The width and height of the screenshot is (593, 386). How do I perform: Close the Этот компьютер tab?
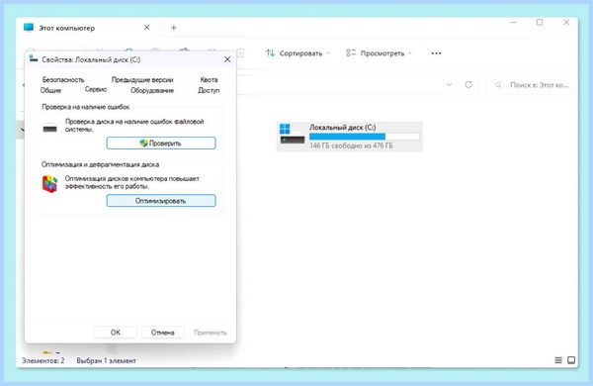coord(146,28)
